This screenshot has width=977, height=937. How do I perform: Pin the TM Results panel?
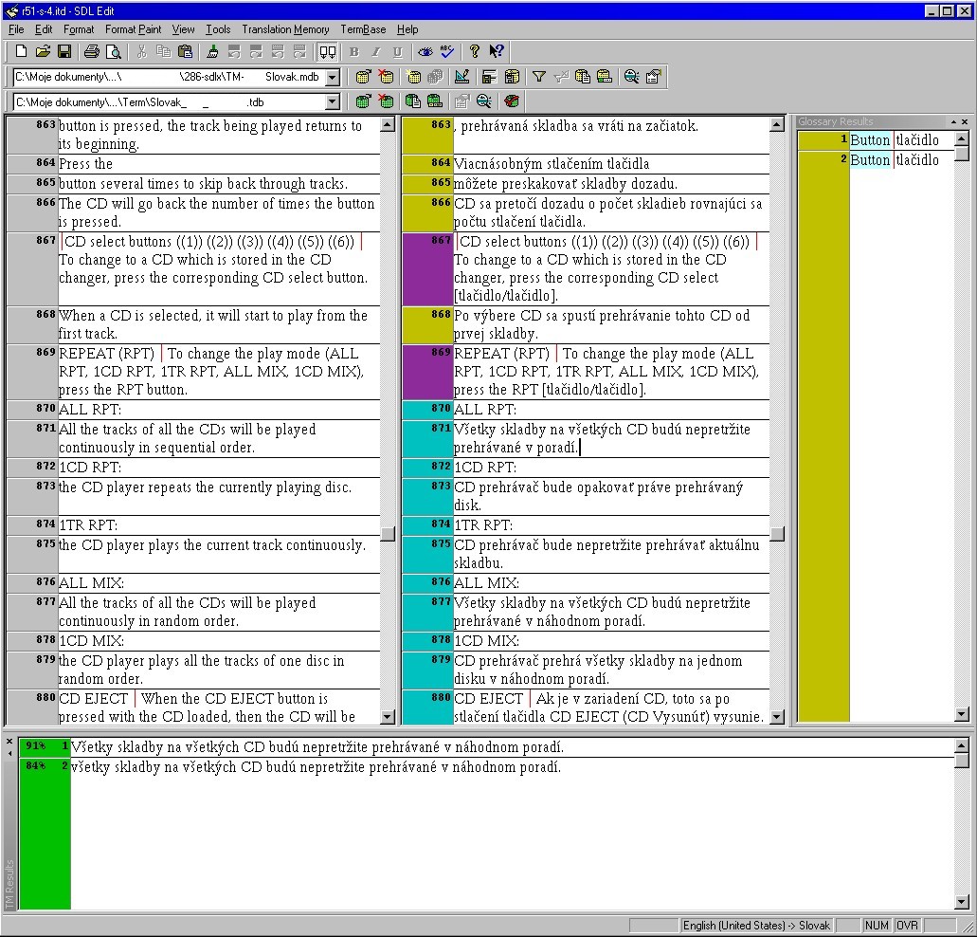coord(9,753)
